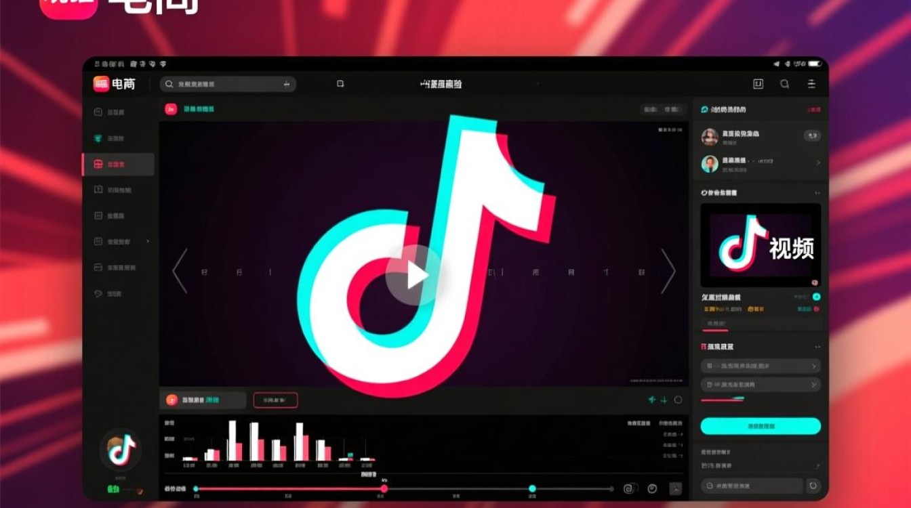The height and width of the screenshot is (508, 911).
Task: Click the search magnifier icon in the top-right toolbar
Action: 784,84
